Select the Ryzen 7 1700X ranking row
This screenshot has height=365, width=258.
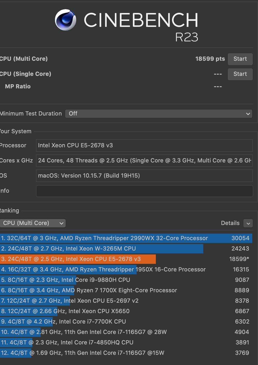(x=126, y=290)
